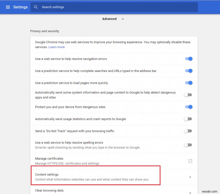Collapse the Advanced section
The height and width of the screenshot is (194, 220).
123,19
